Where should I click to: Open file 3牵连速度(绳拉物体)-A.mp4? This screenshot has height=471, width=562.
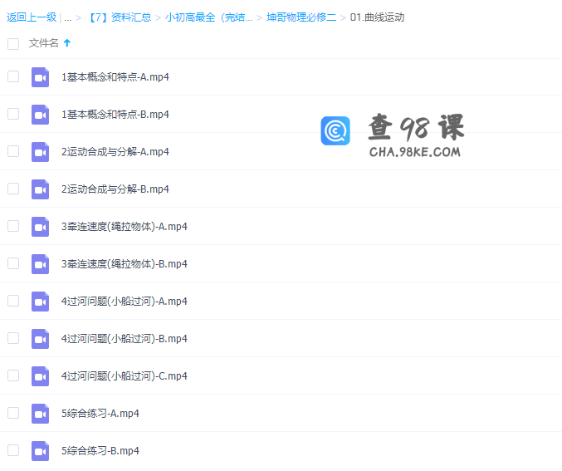point(125,226)
